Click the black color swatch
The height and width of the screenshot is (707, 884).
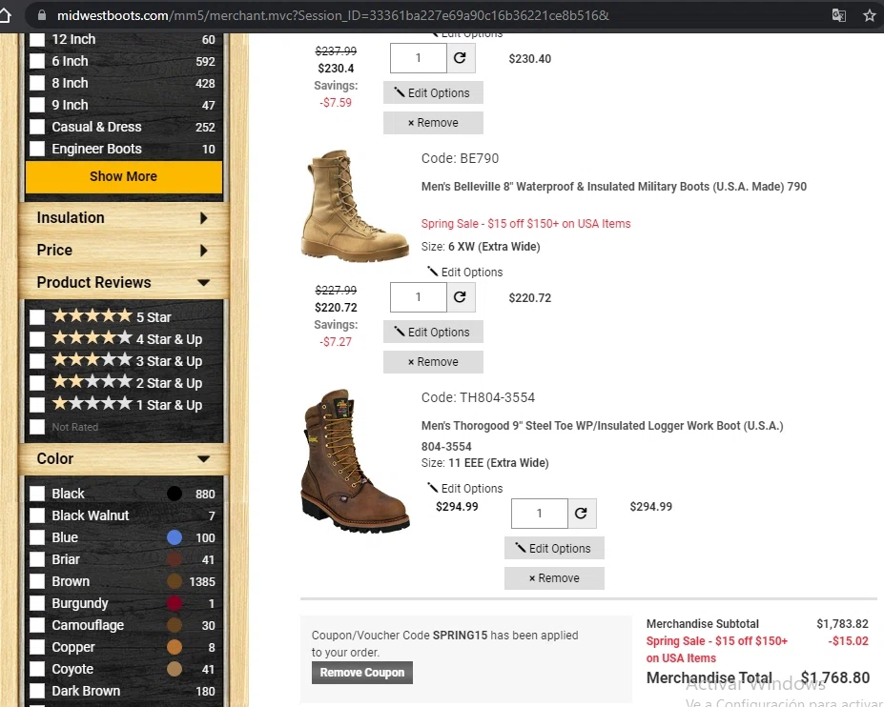coord(175,495)
